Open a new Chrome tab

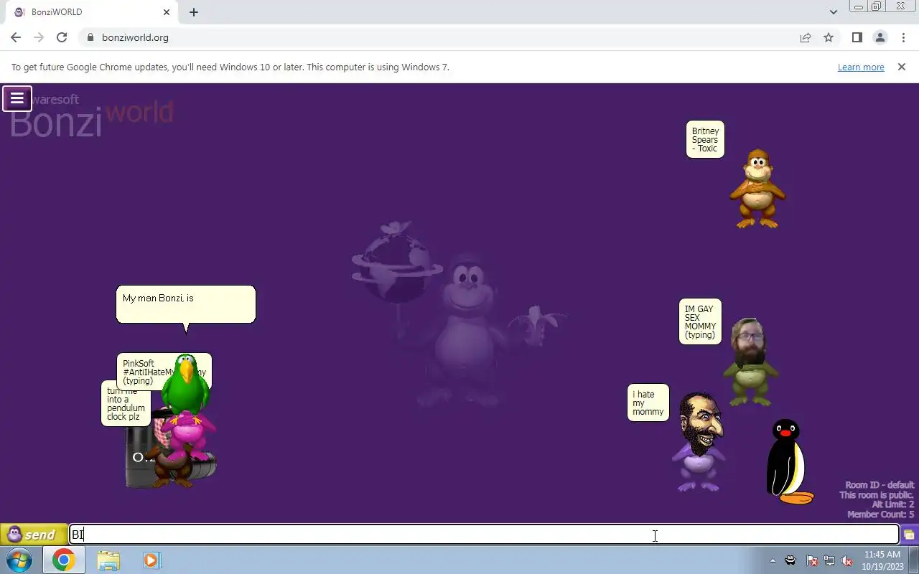[x=194, y=12]
